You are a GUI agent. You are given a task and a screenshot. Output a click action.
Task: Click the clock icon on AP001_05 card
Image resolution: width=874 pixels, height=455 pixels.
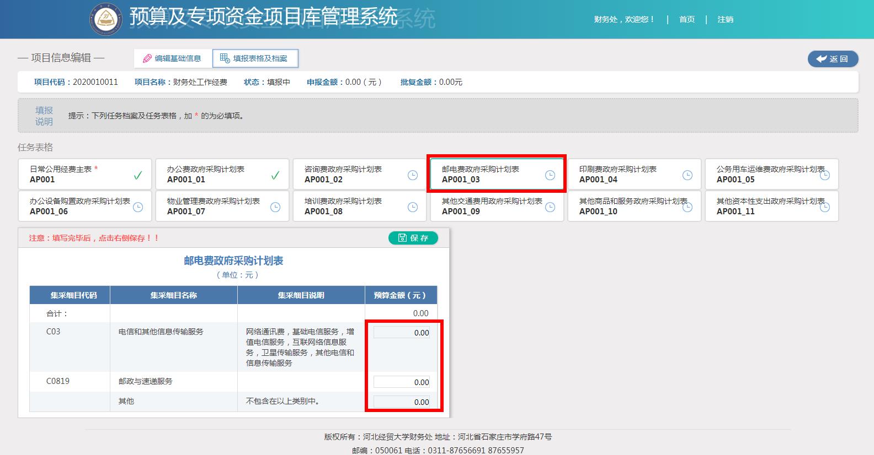(x=825, y=175)
